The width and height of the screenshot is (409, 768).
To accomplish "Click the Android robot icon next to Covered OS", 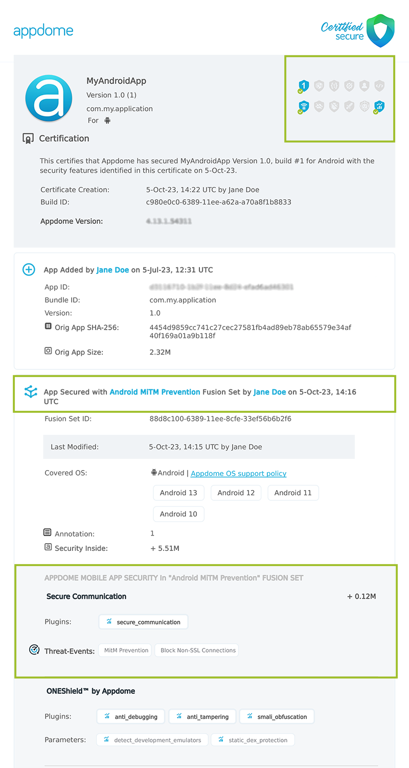I will (152, 473).
